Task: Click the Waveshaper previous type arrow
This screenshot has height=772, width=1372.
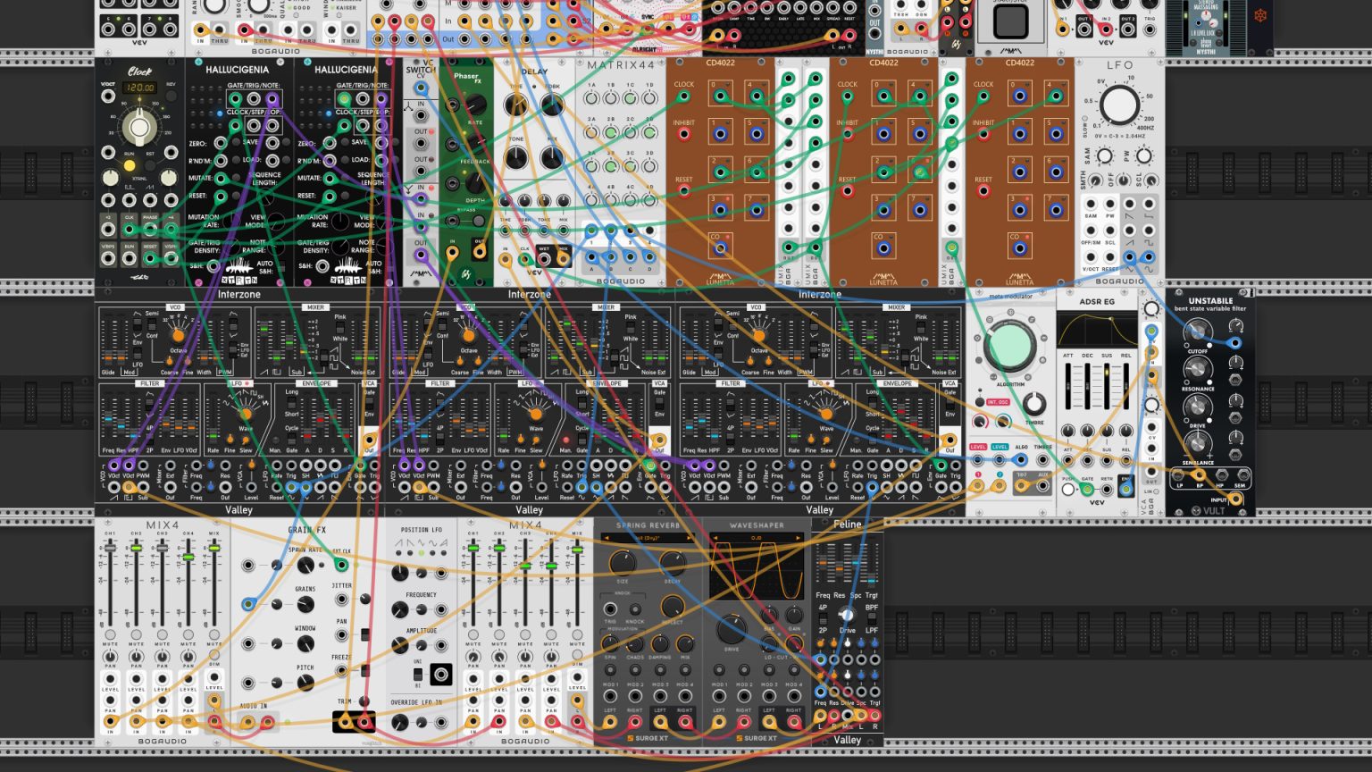Action: click(715, 538)
